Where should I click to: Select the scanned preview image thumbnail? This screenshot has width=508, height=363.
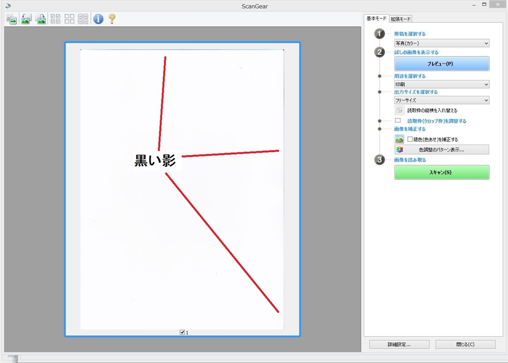pyautogui.click(x=182, y=189)
